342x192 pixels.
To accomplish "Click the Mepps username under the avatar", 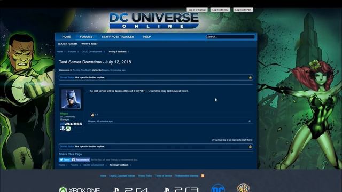I will point(64,114).
